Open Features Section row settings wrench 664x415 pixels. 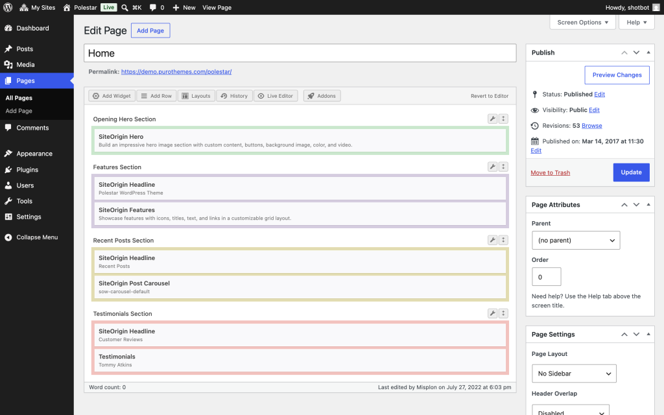[493, 167]
